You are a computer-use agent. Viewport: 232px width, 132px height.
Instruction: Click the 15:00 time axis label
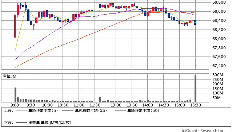point(180,105)
